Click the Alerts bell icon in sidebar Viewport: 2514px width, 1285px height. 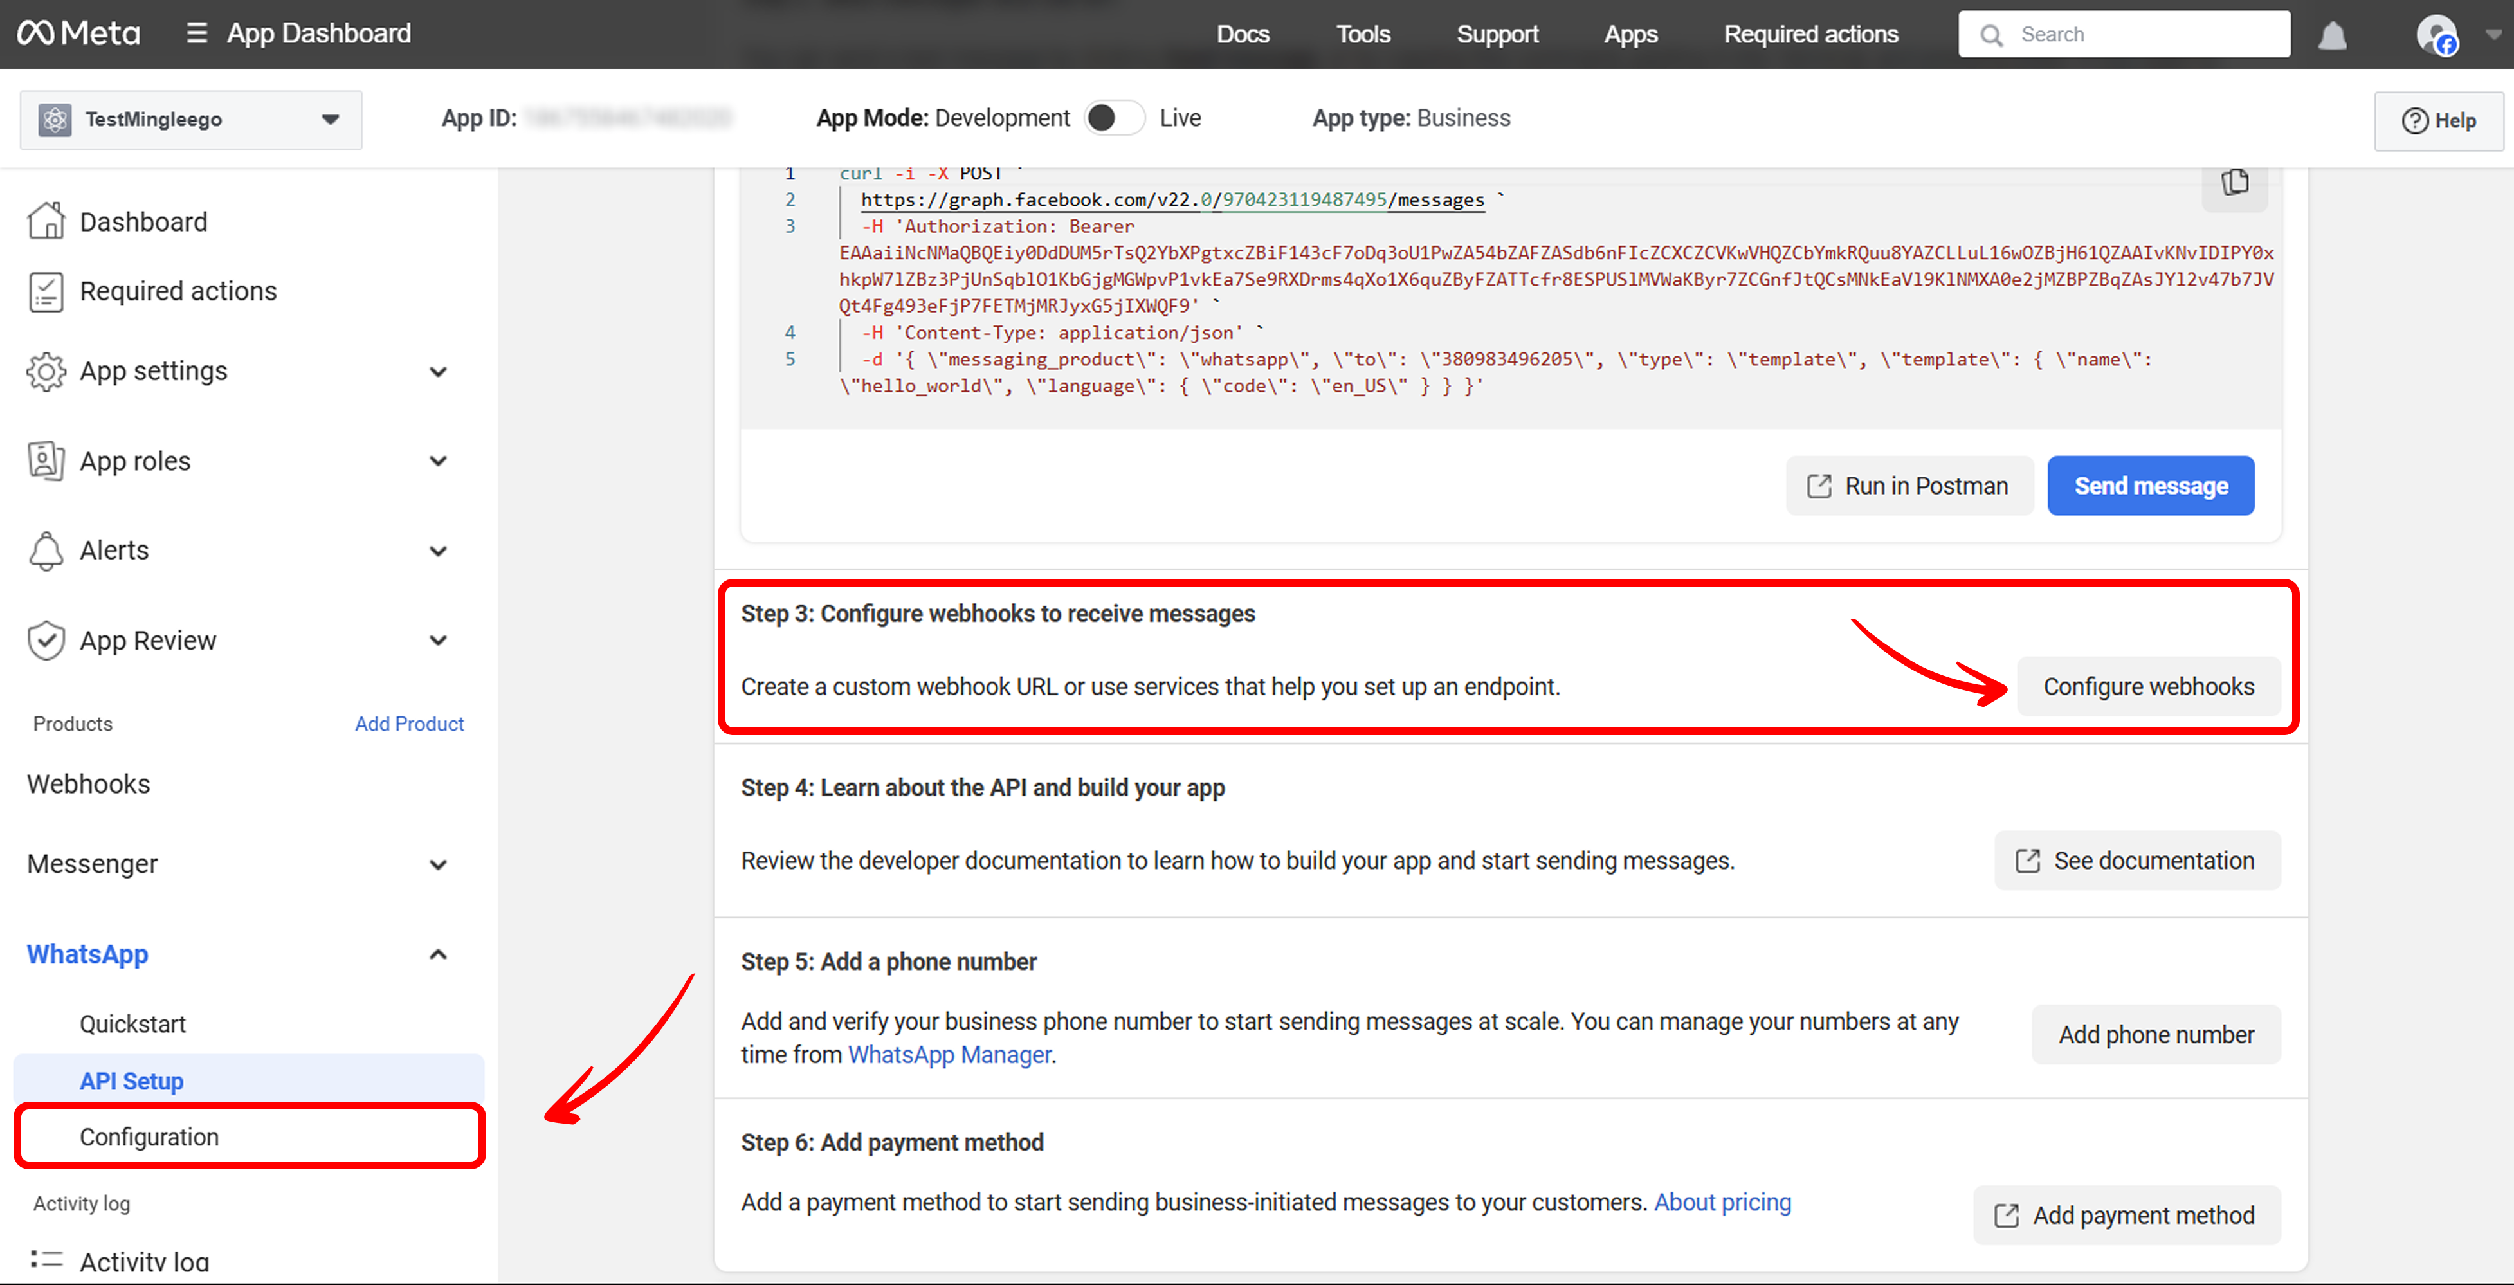(x=46, y=551)
